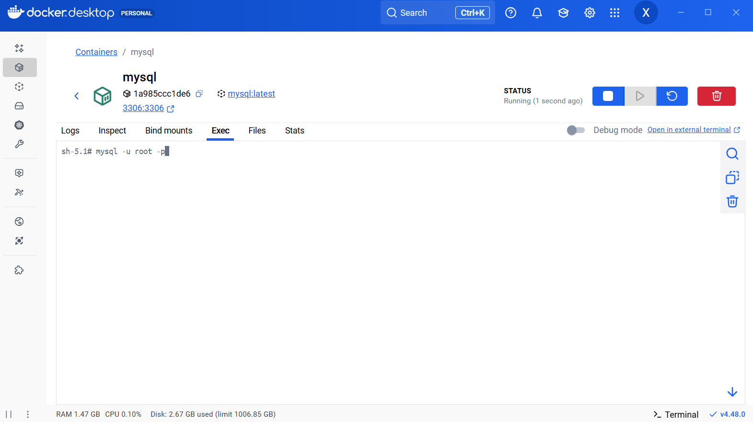Viewport: 753px width, 422px height.
Task: Check version v4.48.0 update status
Action: [727, 414]
